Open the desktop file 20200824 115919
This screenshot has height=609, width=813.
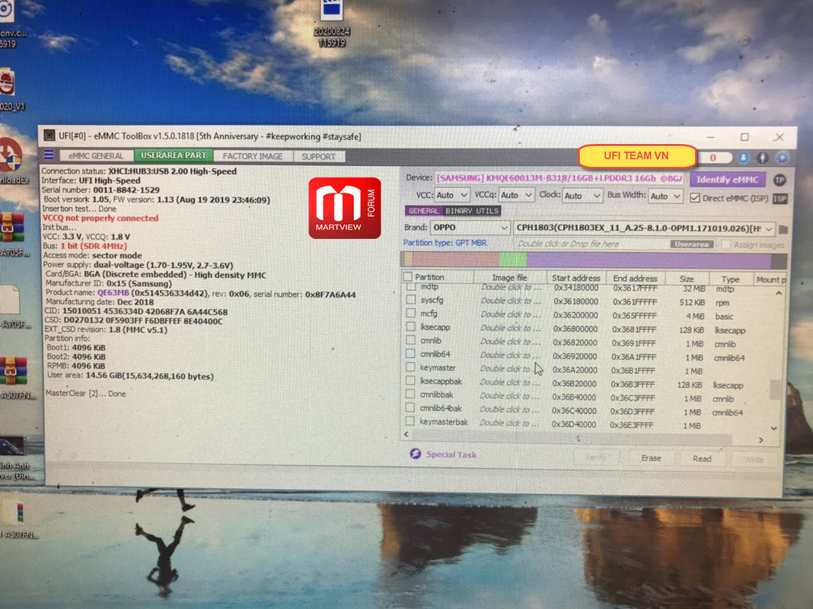(x=332, y=24)
